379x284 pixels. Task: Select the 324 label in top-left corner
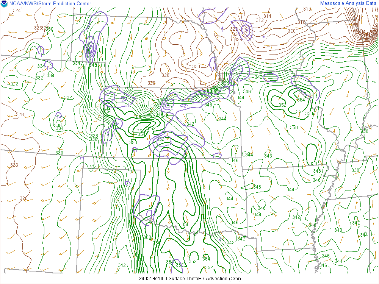pos(17,10)
